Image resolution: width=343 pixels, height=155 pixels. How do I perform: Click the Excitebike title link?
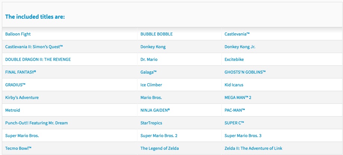tap(234, 59)
